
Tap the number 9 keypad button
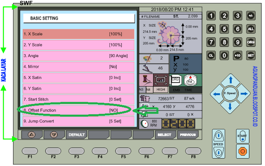237,42
